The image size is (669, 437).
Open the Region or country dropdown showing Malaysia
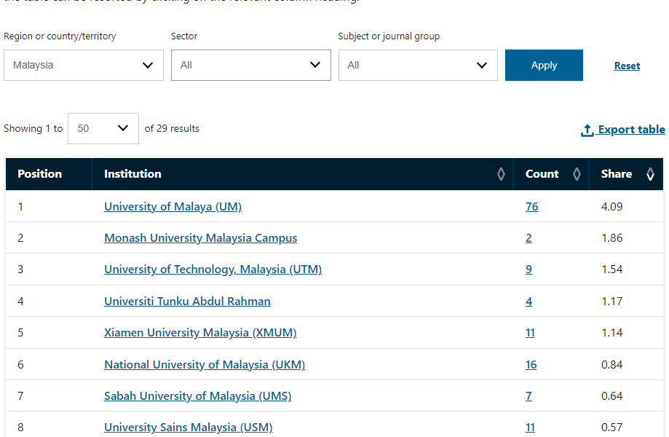click(84, 66)
